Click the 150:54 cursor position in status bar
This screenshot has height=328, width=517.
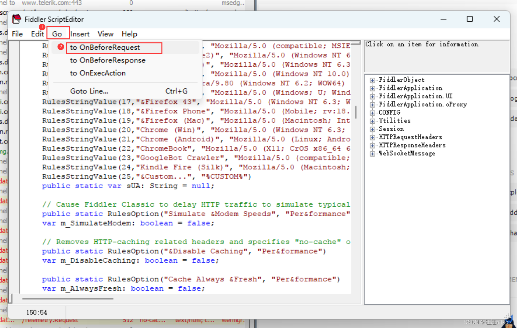click(x=37, y=312)
